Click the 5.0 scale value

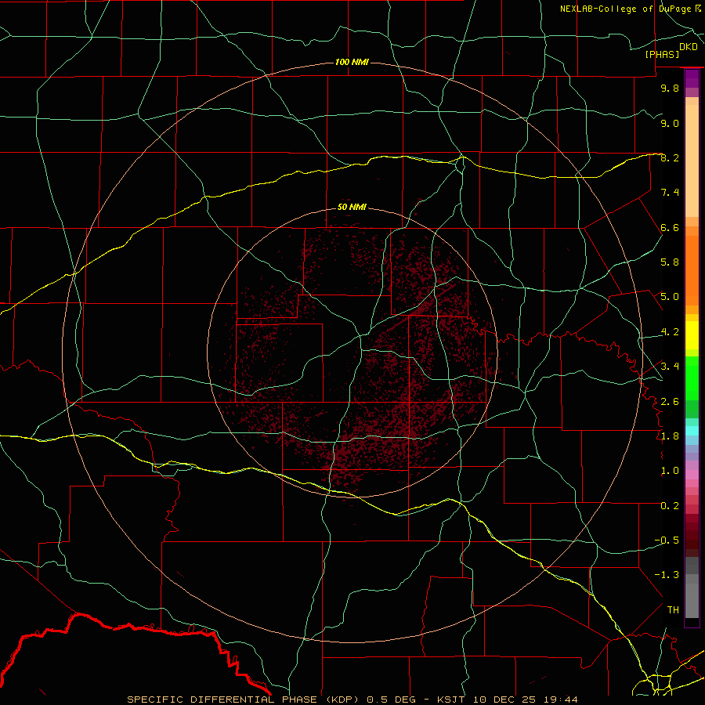click(670, 297)
